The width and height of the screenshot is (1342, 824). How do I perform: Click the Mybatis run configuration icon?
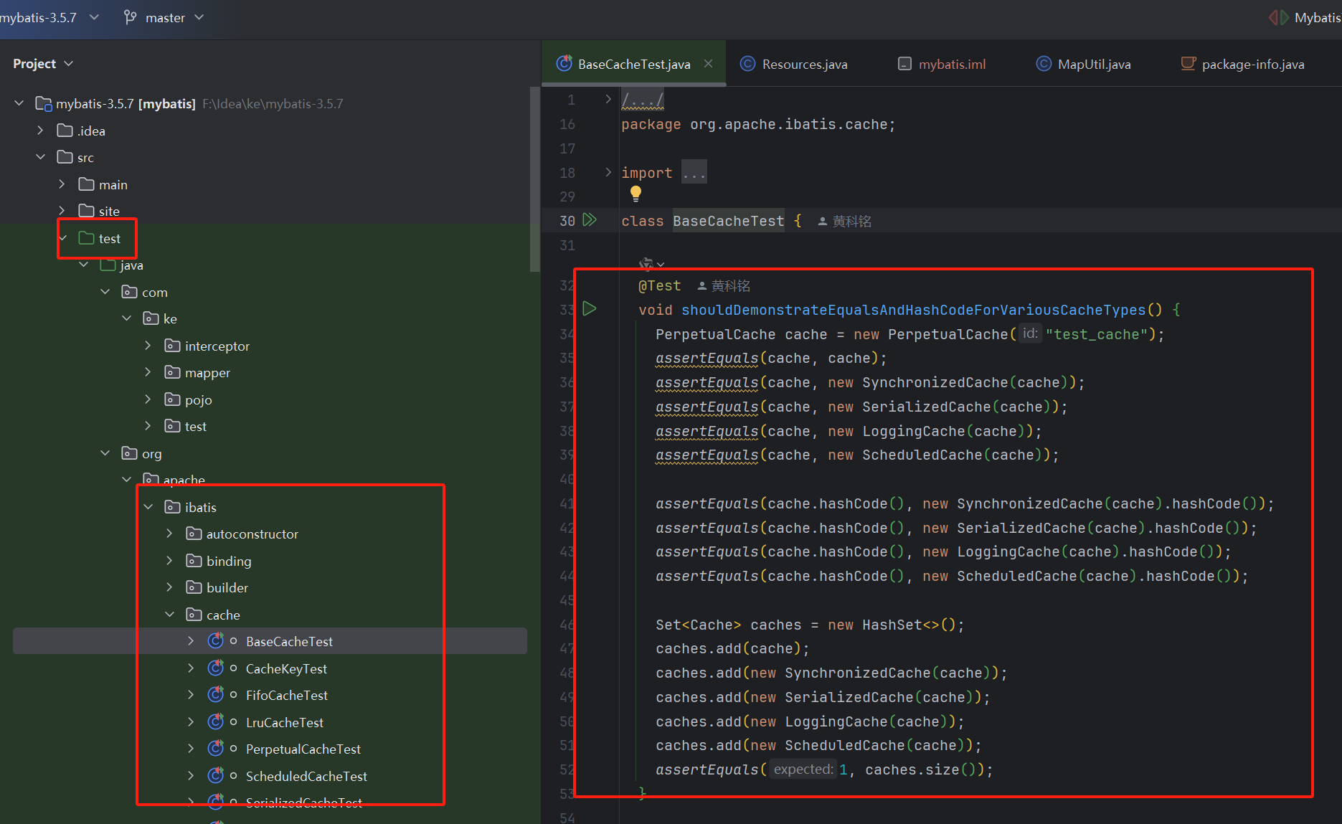pos(1278,17)
